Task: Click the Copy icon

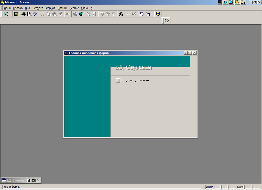Action: click(48, 14)
